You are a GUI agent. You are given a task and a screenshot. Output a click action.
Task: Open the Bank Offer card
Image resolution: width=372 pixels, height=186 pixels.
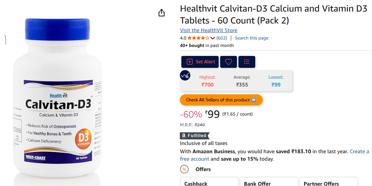click(x=269, y=182)
